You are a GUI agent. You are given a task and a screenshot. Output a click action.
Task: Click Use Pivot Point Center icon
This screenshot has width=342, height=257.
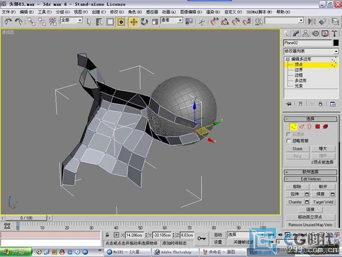pyautogui.click(x=189, y=21)
